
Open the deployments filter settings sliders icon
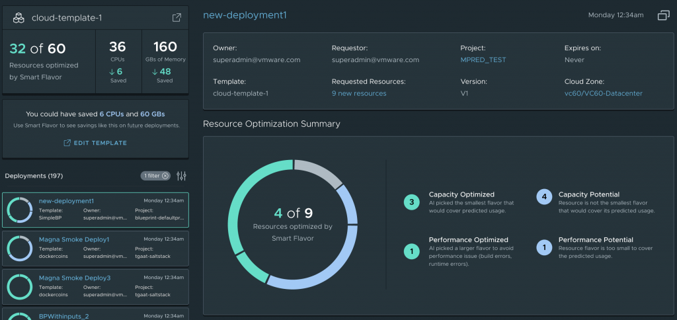click(x=182, y=176)
